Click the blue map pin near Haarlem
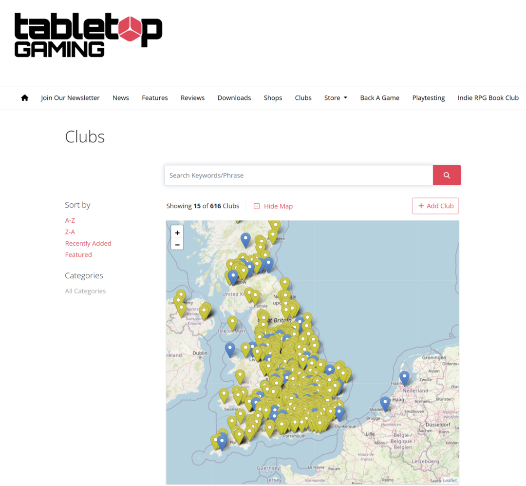The height and width of the screenshot is (486, 526). tap(404, 377)
